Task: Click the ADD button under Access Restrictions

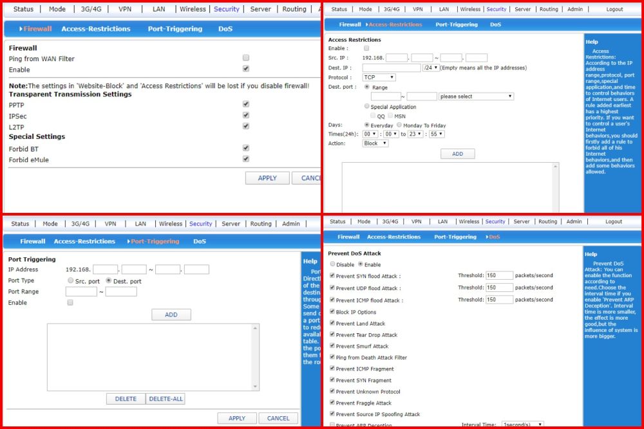Action: [457, 154]
